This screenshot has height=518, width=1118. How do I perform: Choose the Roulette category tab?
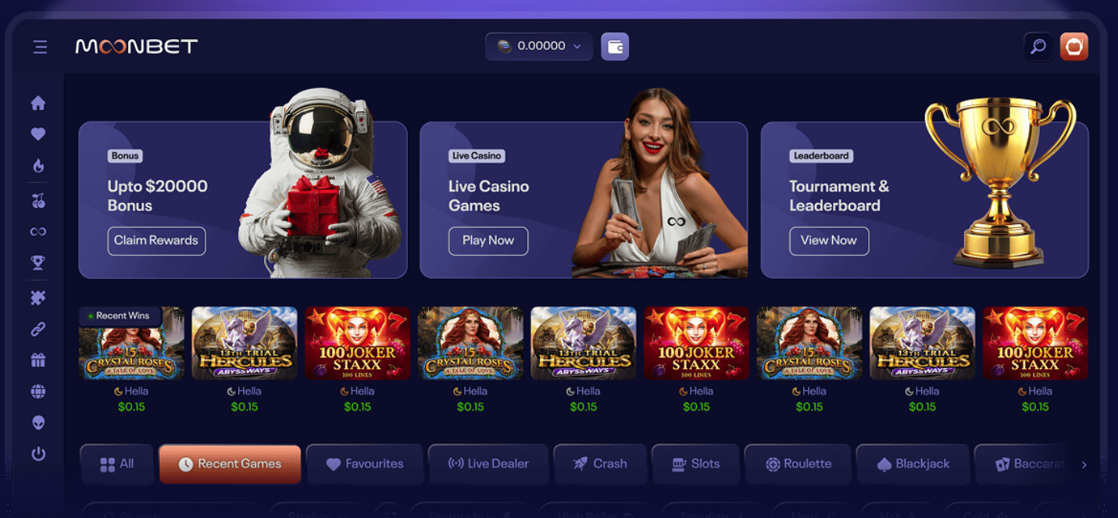pos(798,464)
